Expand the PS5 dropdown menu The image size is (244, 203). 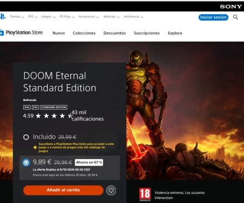pyautogui.click(x=33, y=16)
